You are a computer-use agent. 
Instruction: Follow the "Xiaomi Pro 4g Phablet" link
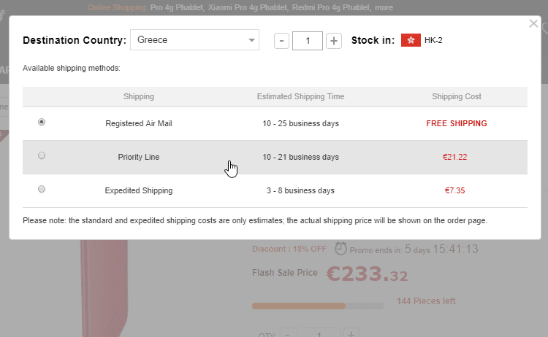(x=246, y=8)
